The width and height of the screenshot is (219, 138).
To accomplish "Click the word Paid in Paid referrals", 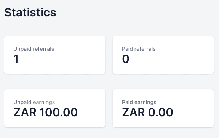I will [x=127, y=49].
